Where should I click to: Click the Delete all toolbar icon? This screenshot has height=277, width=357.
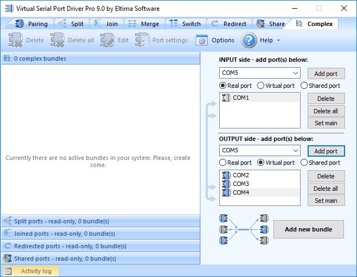click(58, 40)
